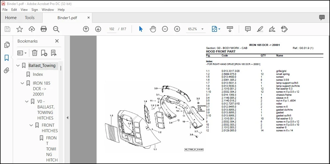This screenshot has height=164, width=330.
Task: Switch to the Home tab
Action: coord(11,18)
